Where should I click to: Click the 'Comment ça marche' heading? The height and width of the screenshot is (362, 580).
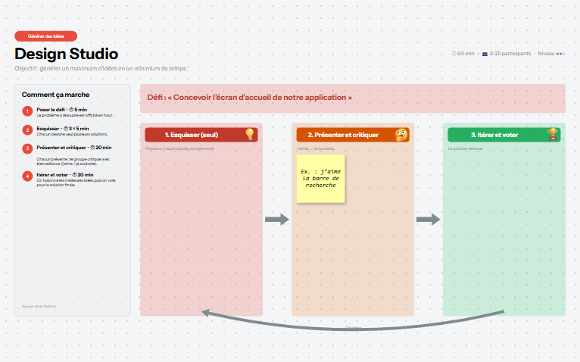pos(55,95)
